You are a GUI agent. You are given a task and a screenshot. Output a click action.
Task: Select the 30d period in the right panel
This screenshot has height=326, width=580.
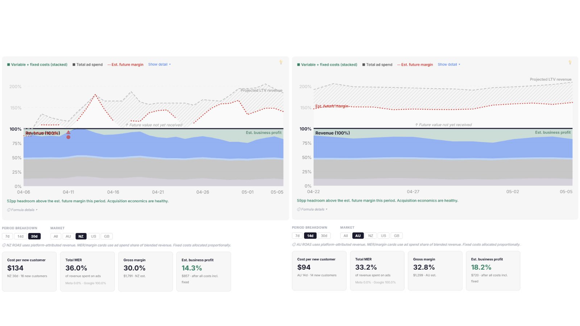pyautogui.click(x=324, y=235)
